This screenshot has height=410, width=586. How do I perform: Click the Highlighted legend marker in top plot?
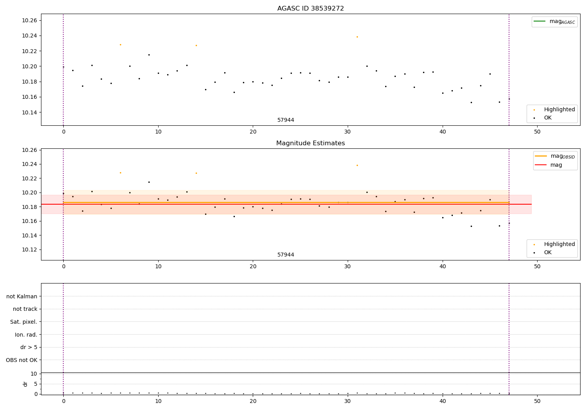(534, 110)
